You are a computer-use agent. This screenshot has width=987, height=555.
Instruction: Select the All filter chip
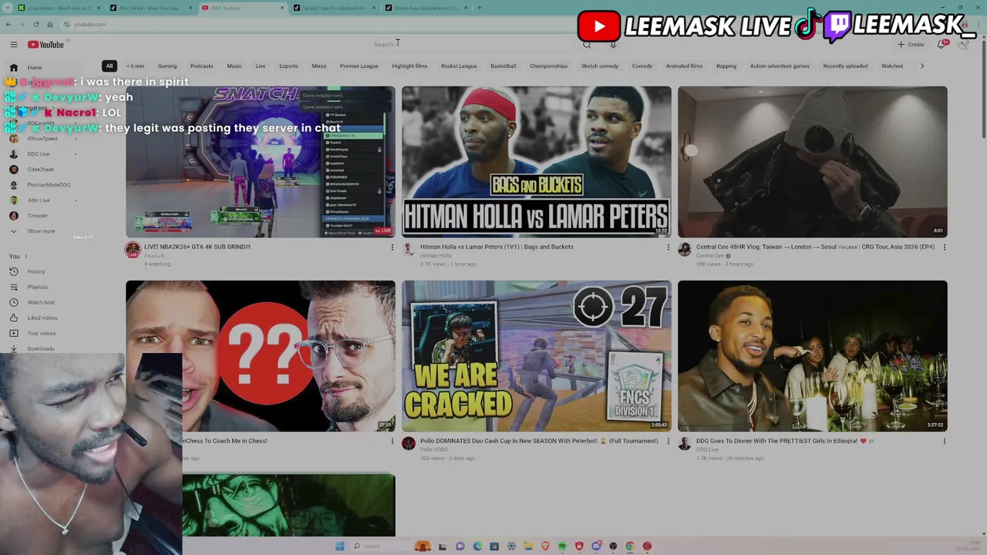click(109, 66)
